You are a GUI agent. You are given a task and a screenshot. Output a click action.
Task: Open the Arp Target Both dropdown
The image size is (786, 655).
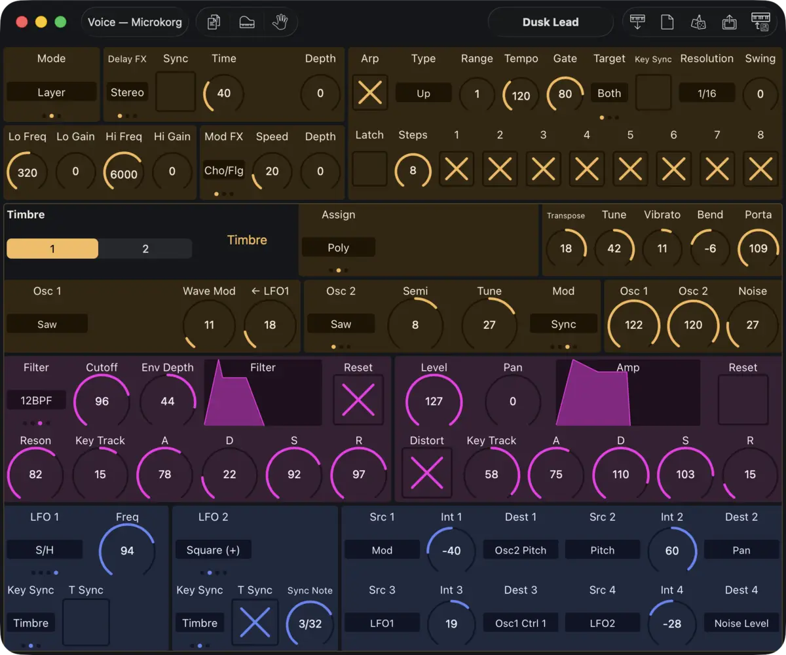pos(609,93)
